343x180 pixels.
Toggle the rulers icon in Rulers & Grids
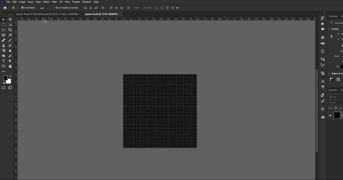point(332,80)
